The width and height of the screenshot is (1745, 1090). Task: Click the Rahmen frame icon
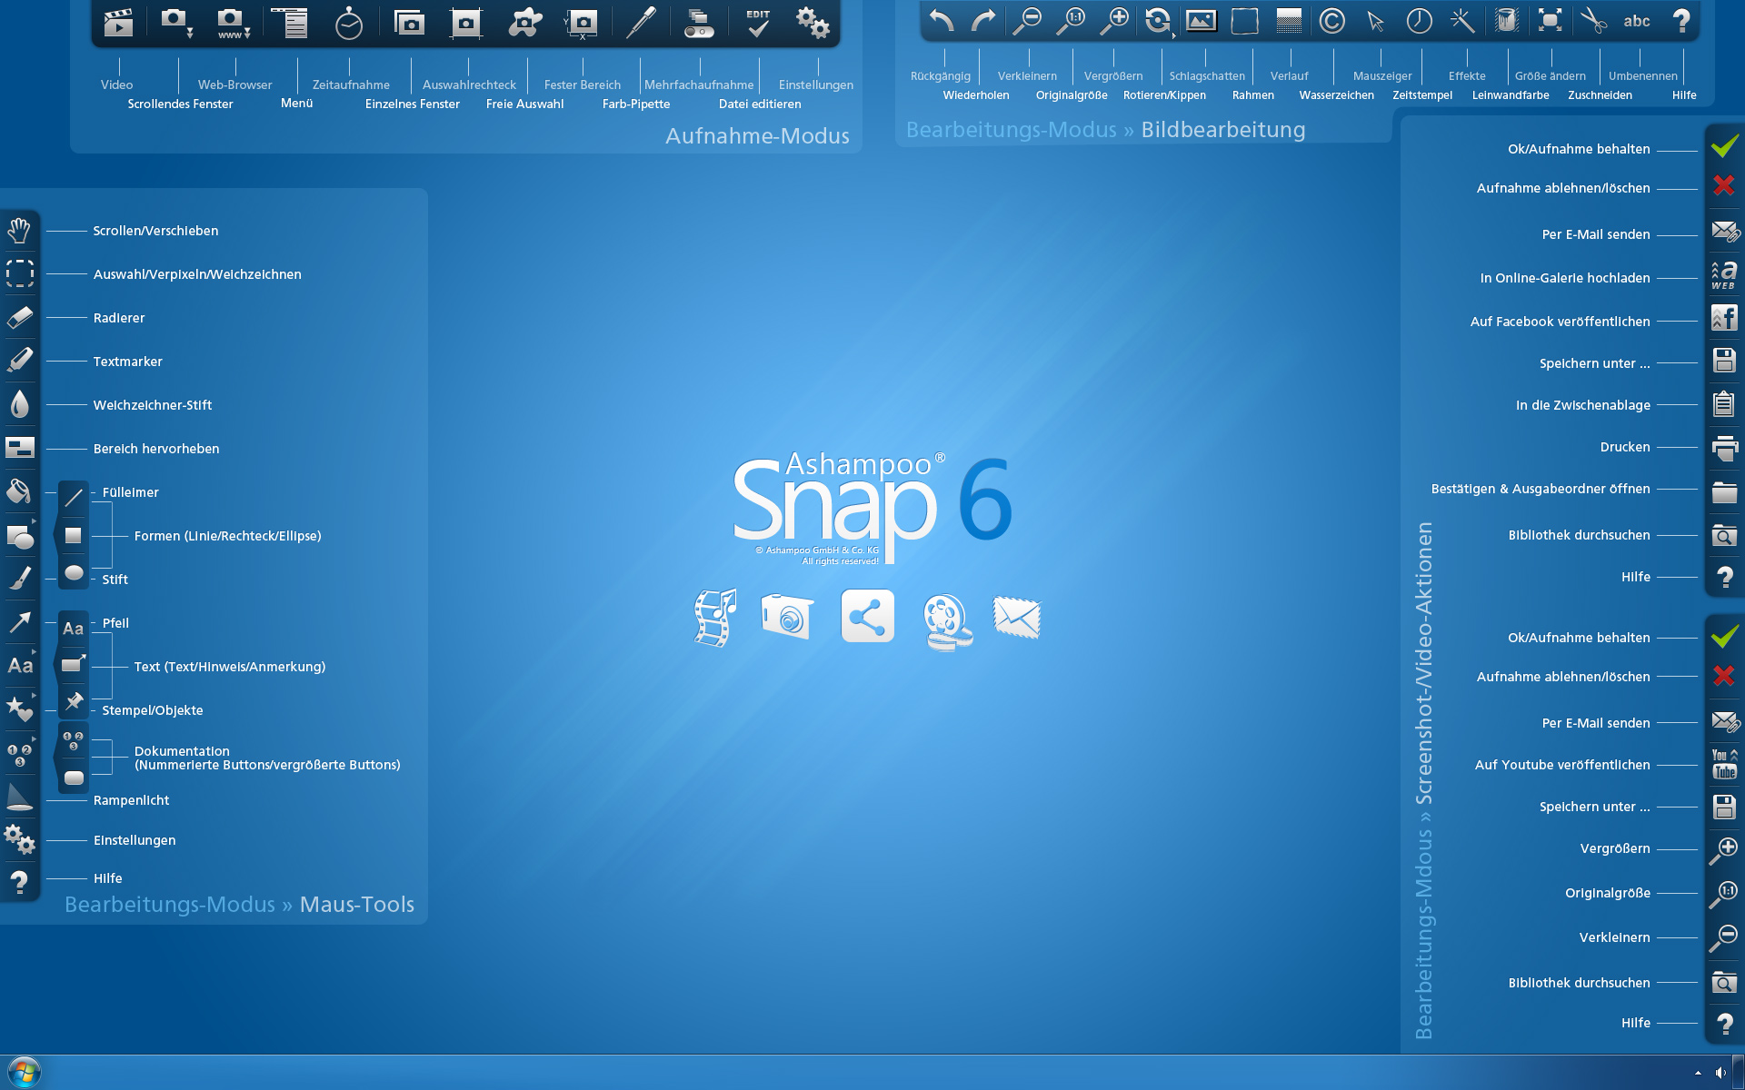1244,20
